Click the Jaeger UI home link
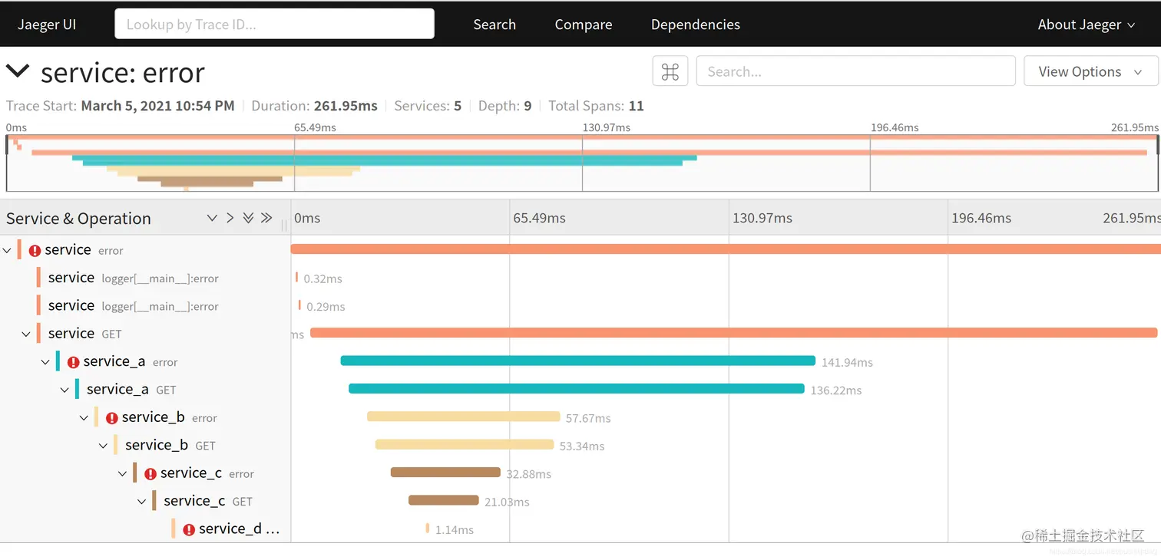Image resolution: width=1161 pixels, height=560 pixels. [47, 25]
